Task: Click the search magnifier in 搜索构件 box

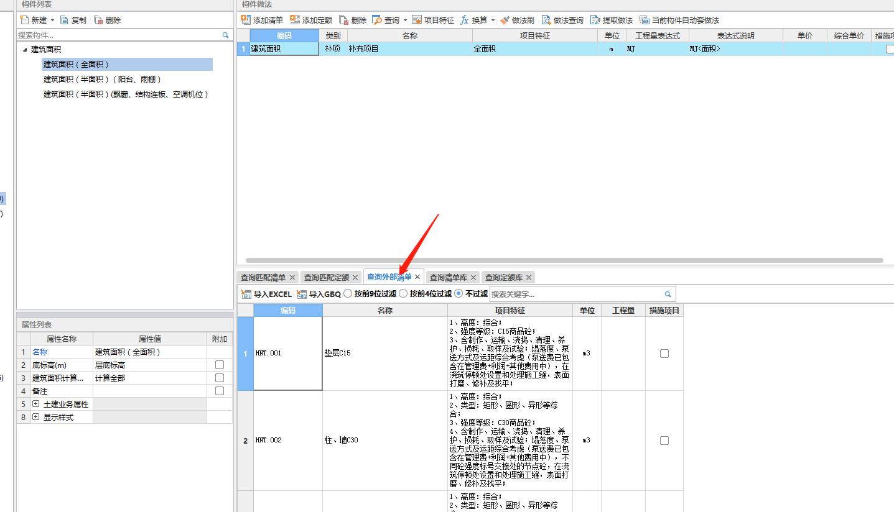Action: pos(226,35)
